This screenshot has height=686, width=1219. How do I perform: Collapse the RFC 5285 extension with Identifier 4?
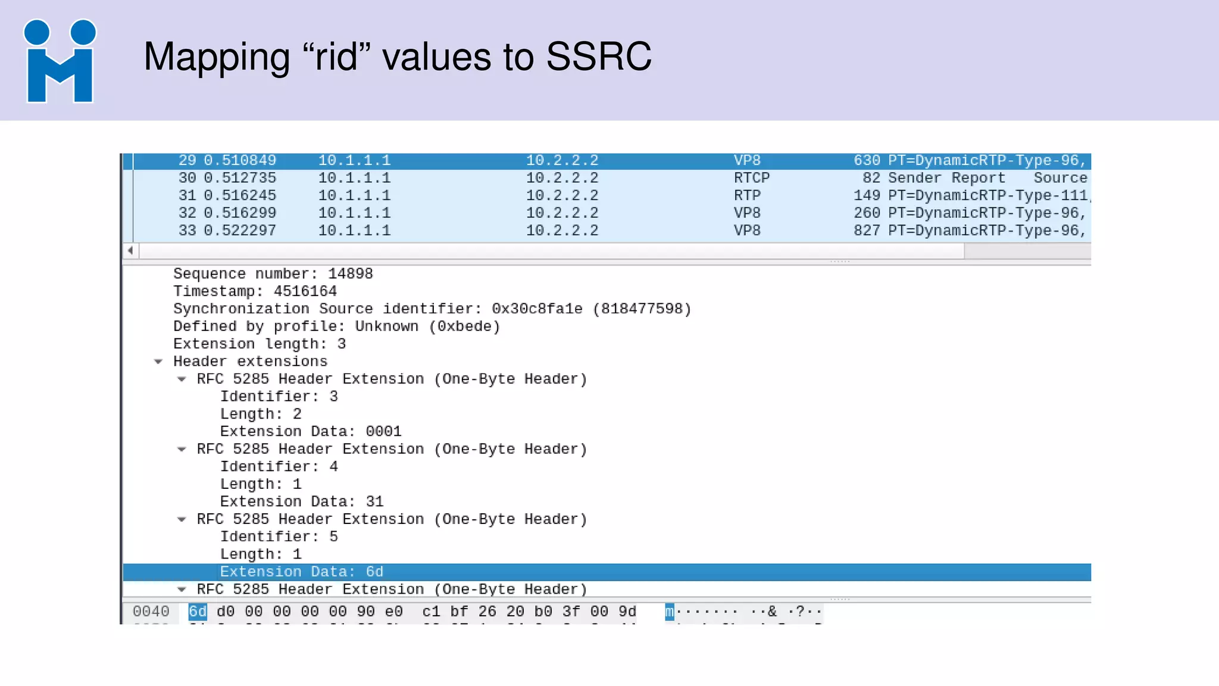point(182,450)
